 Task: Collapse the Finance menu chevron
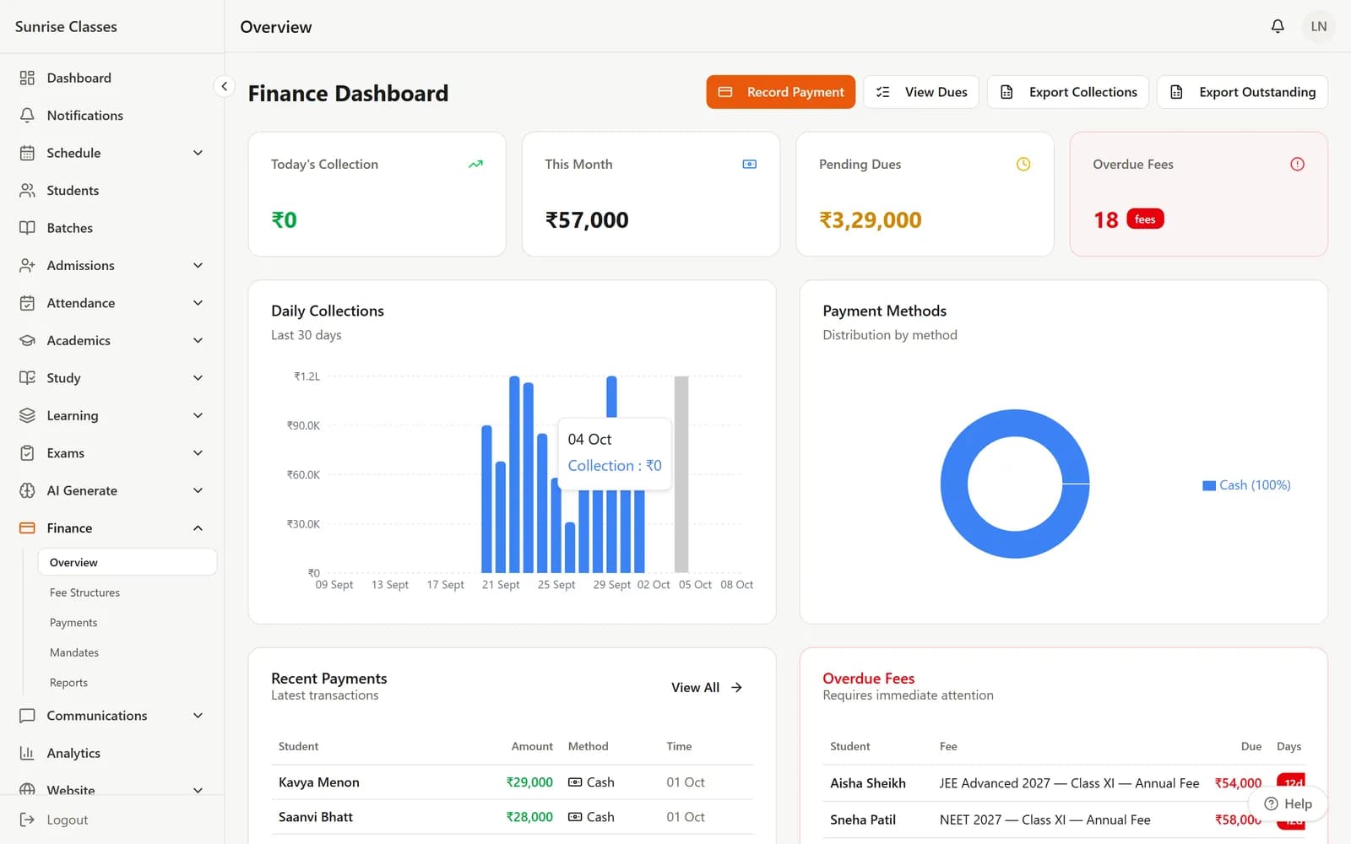[x=198, y=528]
